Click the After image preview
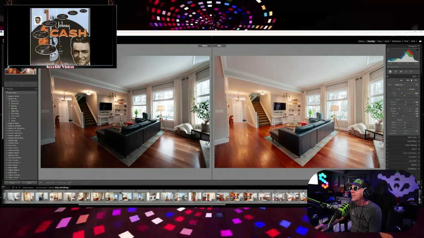The width and height of the screenshot is (424, 238). (299, 112)
